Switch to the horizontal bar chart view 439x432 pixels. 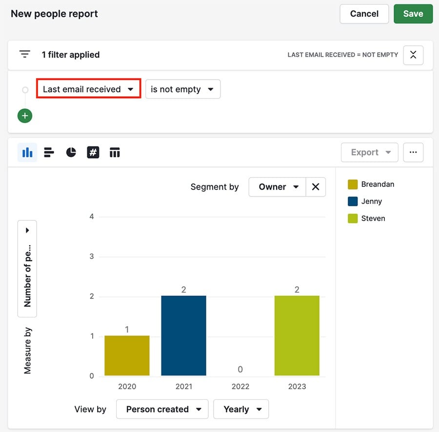tap(49, 152)
